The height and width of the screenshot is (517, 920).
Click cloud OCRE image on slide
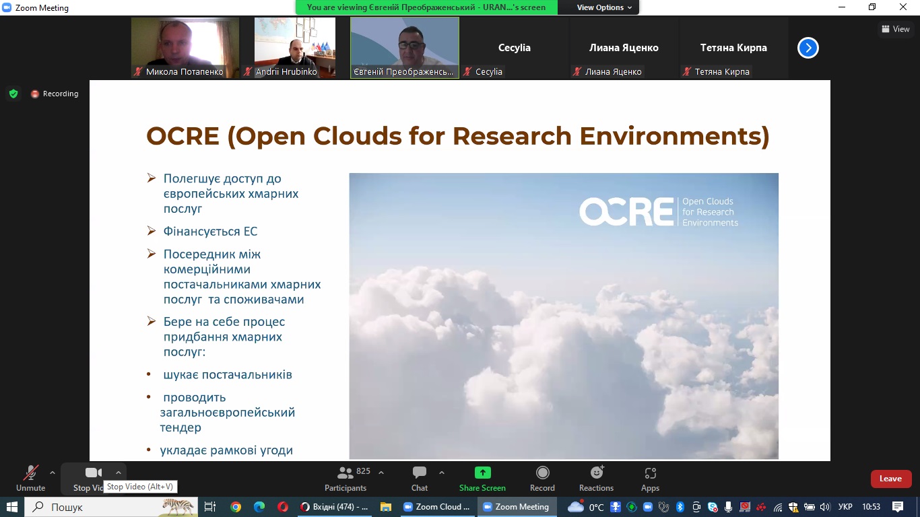point(564,316)
